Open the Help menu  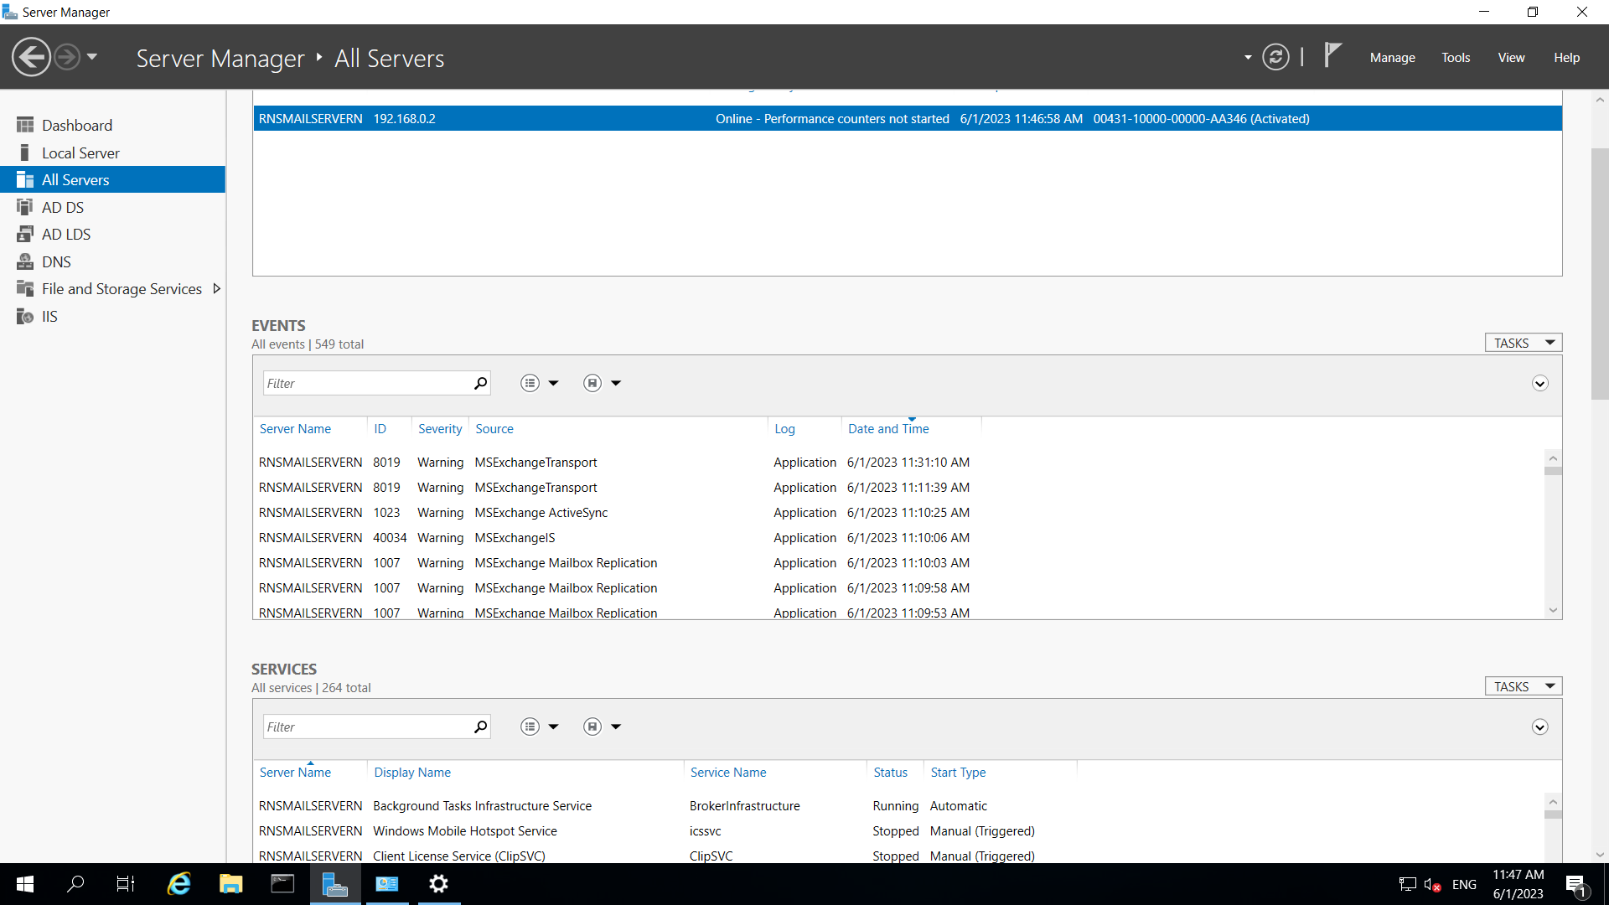(x=1566, y=58)
